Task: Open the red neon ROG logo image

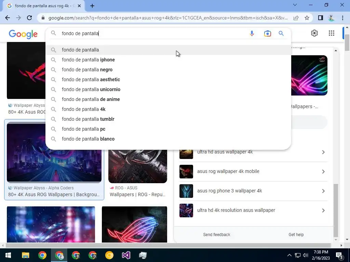Action: [x=134, y=224]
